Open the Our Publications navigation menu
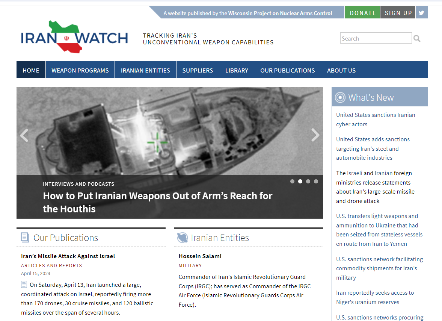This screenshot has width=442, height=321. 287,70
